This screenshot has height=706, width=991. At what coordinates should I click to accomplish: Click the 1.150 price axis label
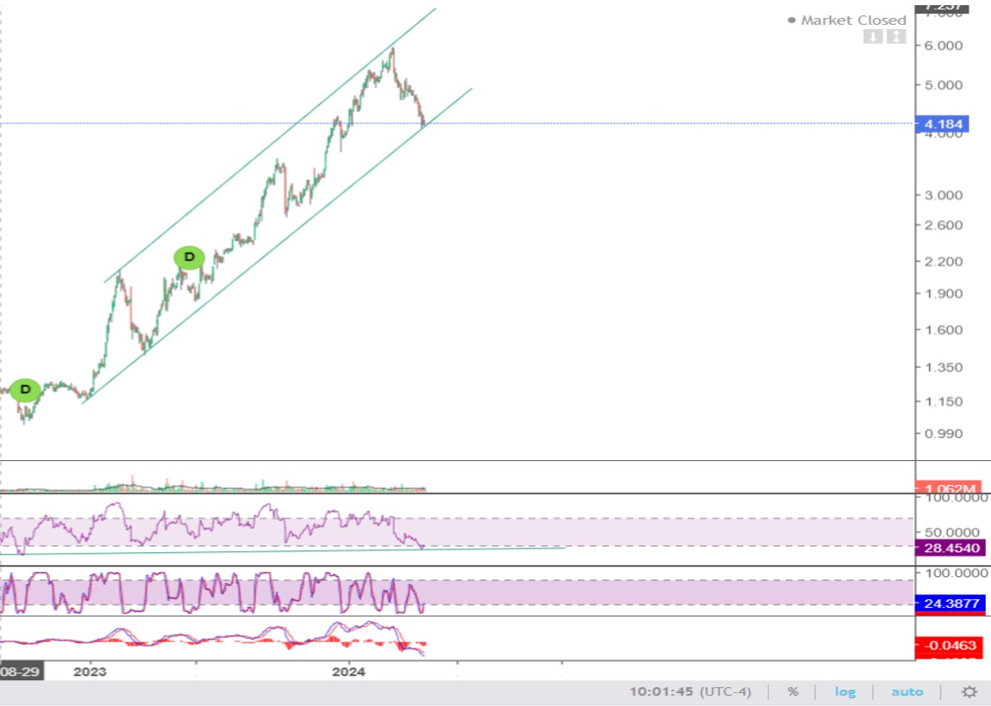[x=944, y=402]
